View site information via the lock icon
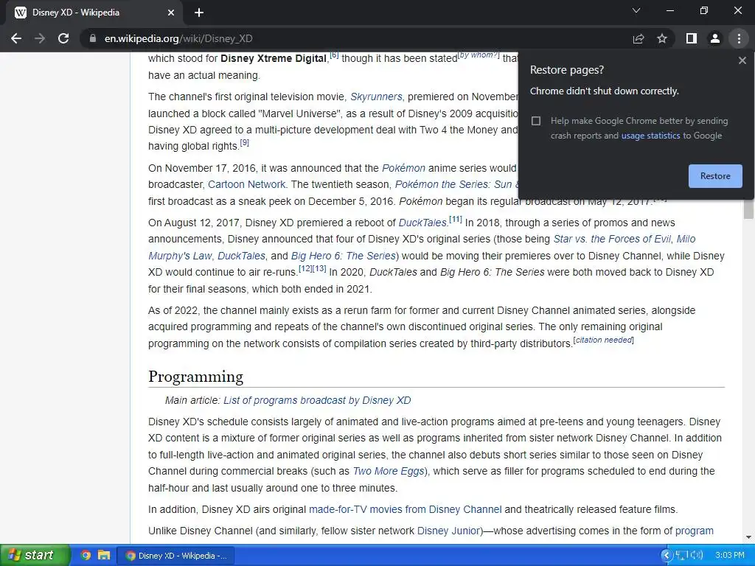755x566 pixels. click(93, 38)
